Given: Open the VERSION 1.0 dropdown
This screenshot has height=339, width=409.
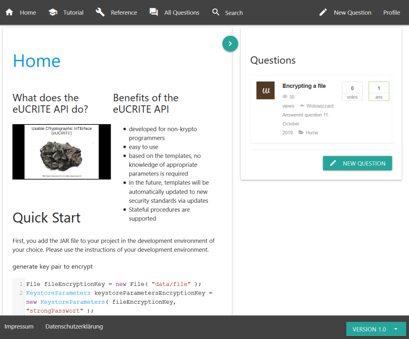Looking at the screenshot, I should pyautogui.click(x=376, y=329).
